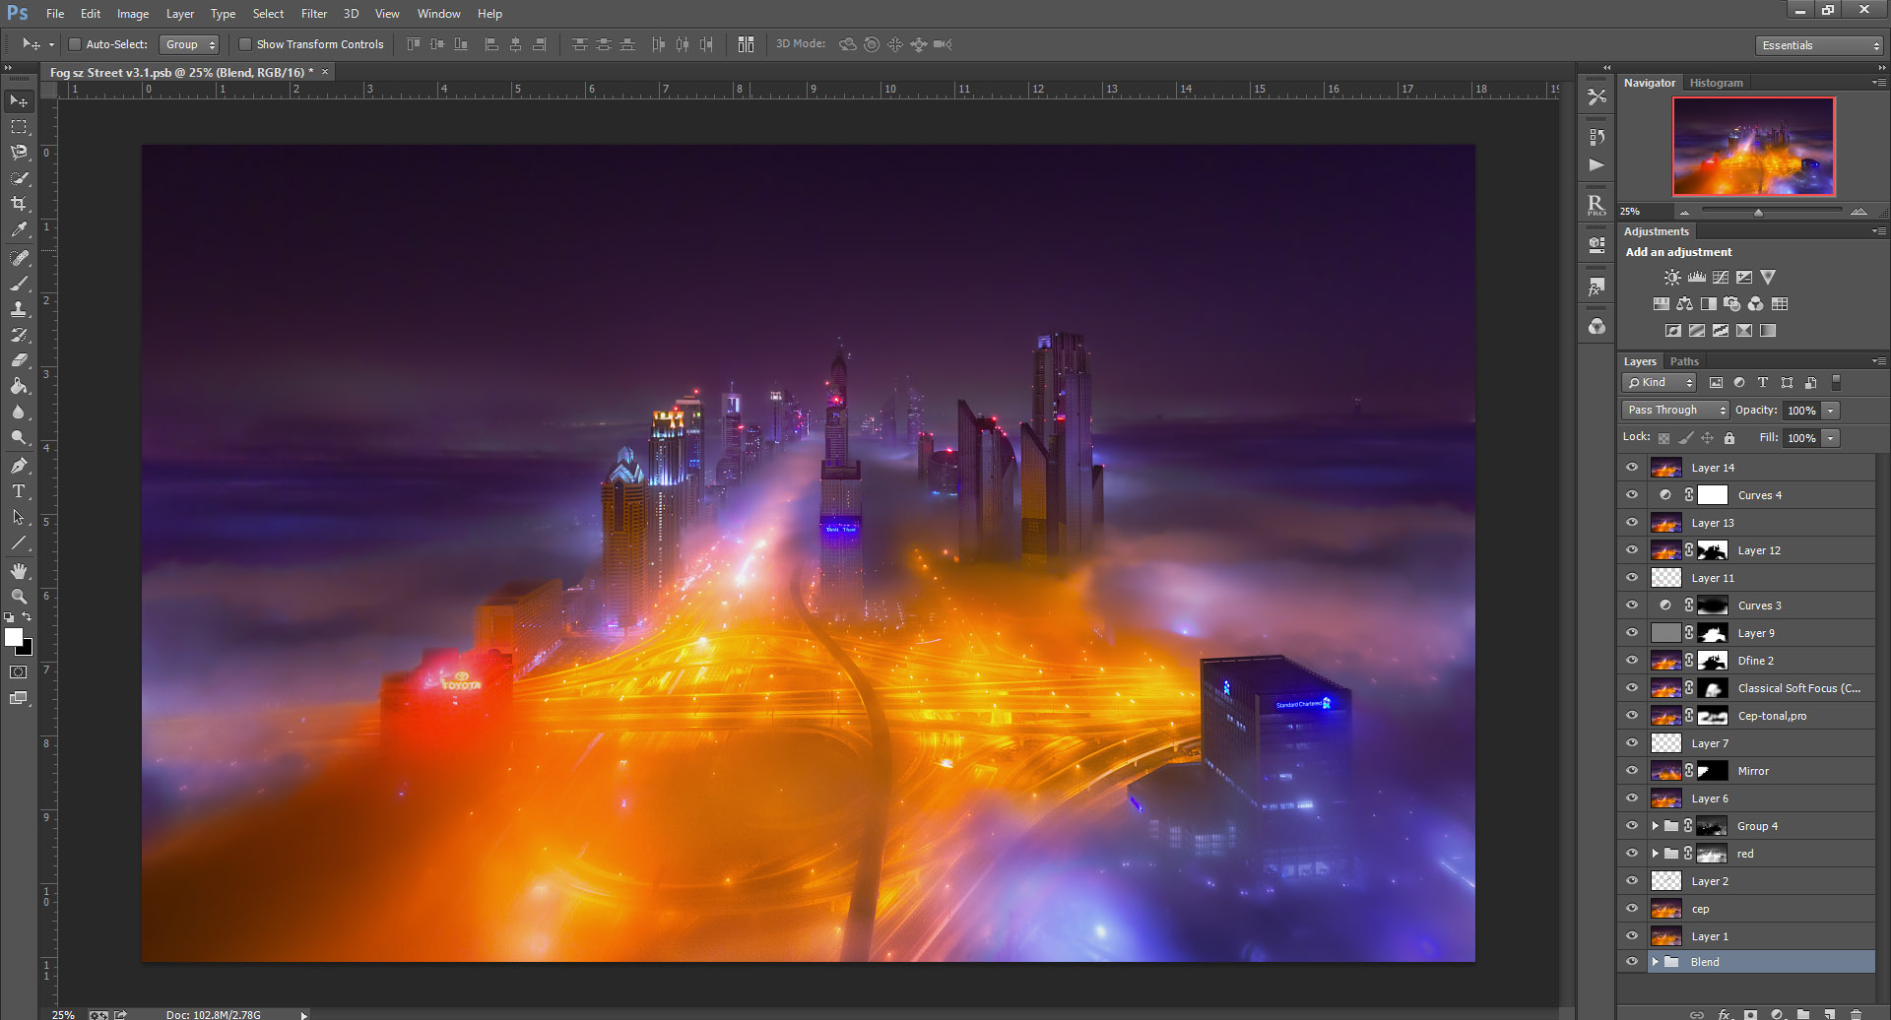The height and width of the screenshot is (1020, 1891).
Task: Toggle visibility of the Blend group
Action: pyautogui.click(x=1632, y=962)
